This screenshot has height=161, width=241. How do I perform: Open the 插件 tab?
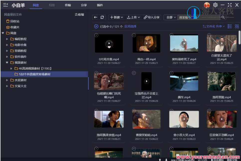[x=100, y=5]
